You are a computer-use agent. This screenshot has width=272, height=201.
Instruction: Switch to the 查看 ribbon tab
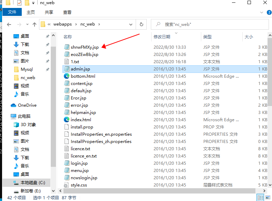(x=67, y=12)
